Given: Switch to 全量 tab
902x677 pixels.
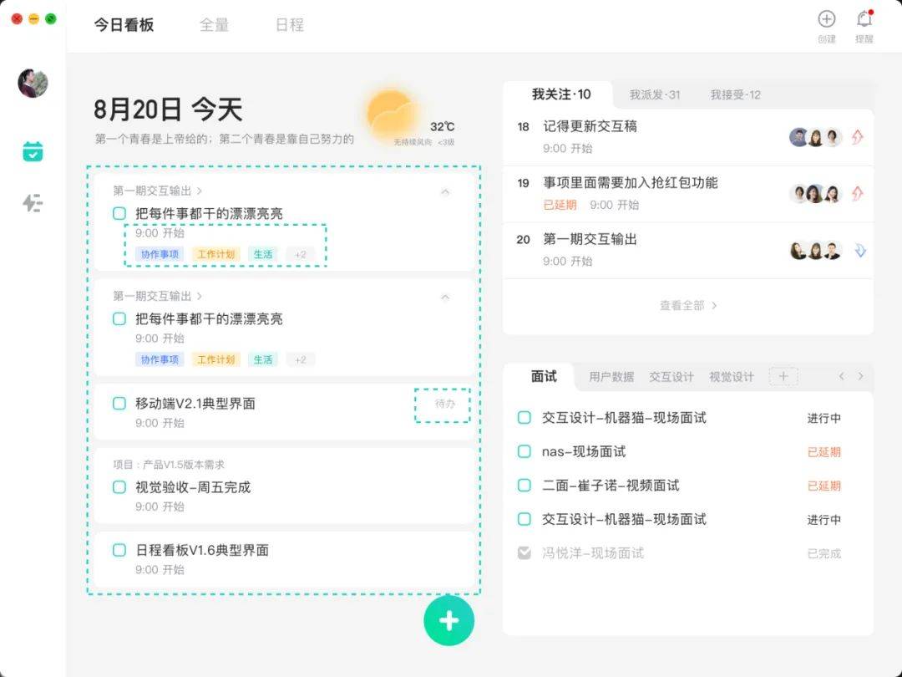Looking at the screenshot, I should click(x=214, y=25).
